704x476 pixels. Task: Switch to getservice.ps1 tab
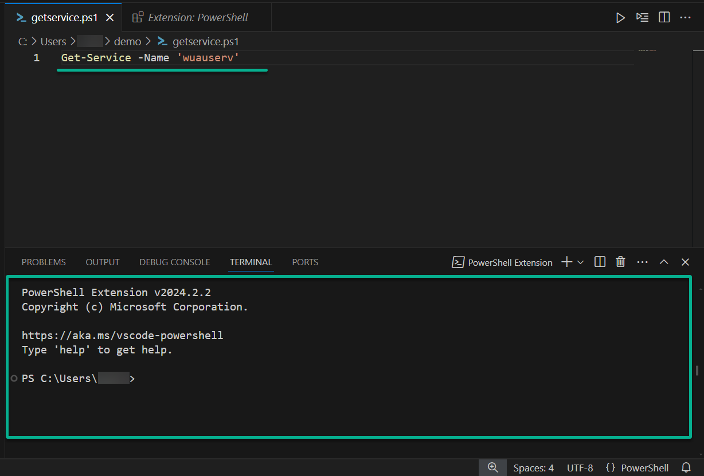pyautogui.click(x=64, y=18)
